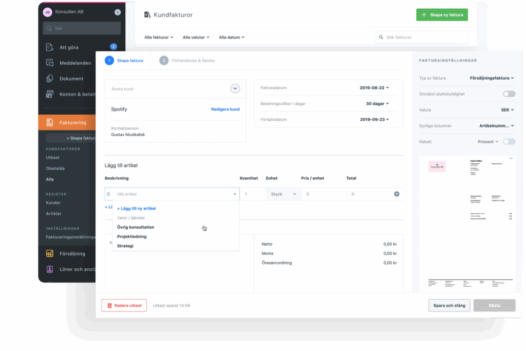Click the Meddelanden chat icon
Viewport: 526px width, 351px height.
(50, 63)
